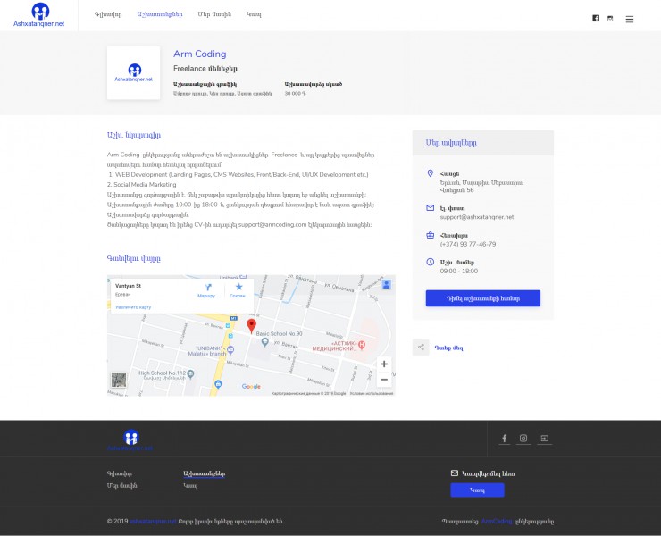The image size is (661, 536).
Task: Click High School No.112 map marker
Action: pos(190,373)
